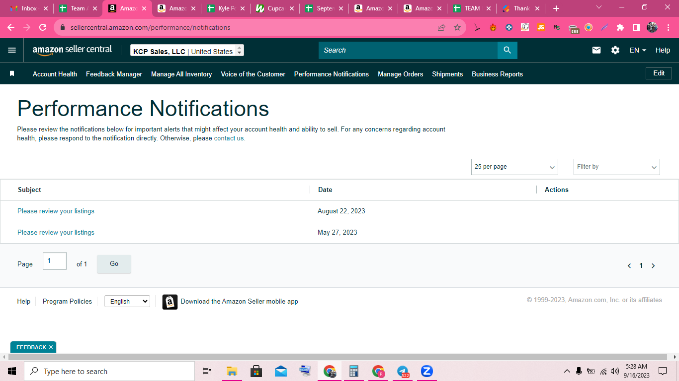Open the Extensions puzzle-piece menu
This screenshot has height=381, width=679.
click(620, 28)
